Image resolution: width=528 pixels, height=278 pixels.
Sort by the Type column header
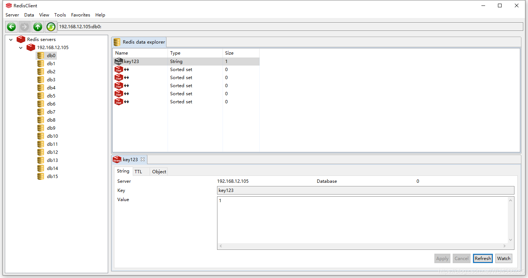[x=195, y=53]
